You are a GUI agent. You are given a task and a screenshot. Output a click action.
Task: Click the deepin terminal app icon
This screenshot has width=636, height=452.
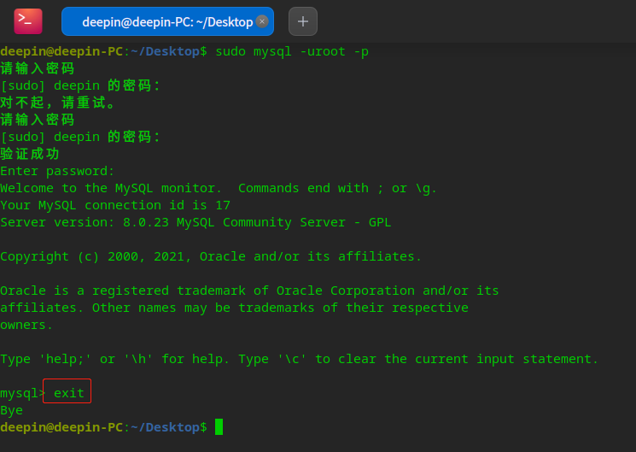pyautogui.click(x=27, y=21)
